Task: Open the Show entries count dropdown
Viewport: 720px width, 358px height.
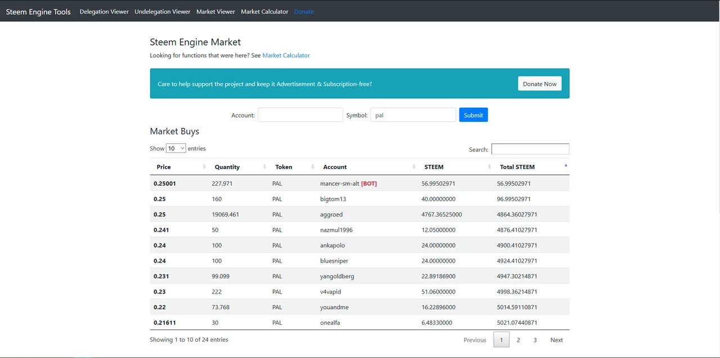Action: click(x=176, y=149)
